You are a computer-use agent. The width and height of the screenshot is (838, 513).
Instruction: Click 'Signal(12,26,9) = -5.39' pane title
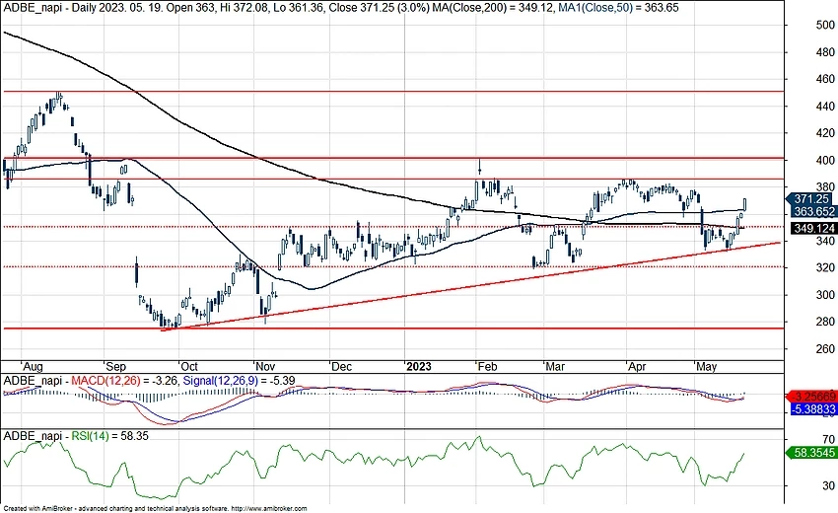click(x=239, y=381)
